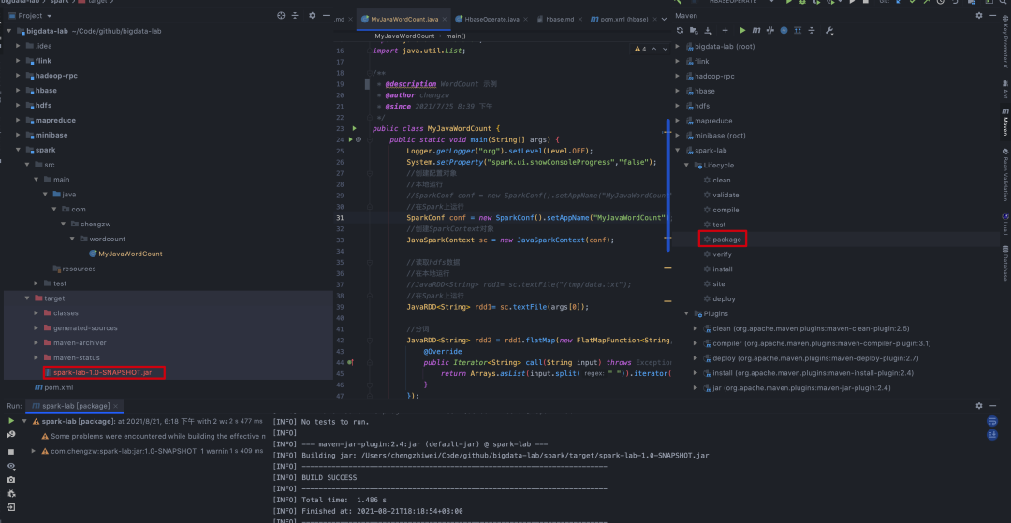Select spark-lab [package] Run tab
The image size is (1011, 523).
(75, 406)
